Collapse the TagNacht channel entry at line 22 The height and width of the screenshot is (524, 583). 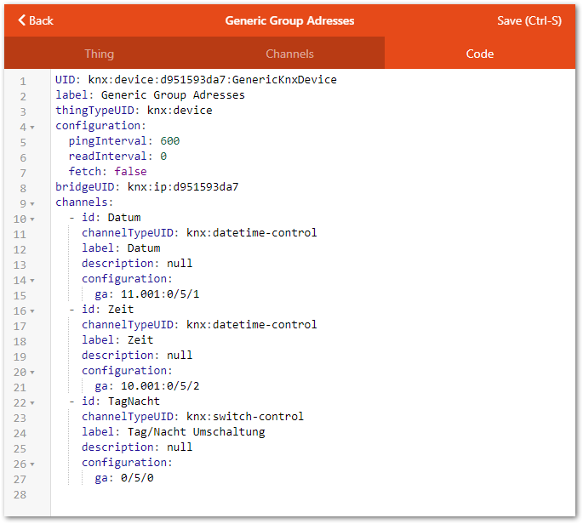tap(32, 403)
